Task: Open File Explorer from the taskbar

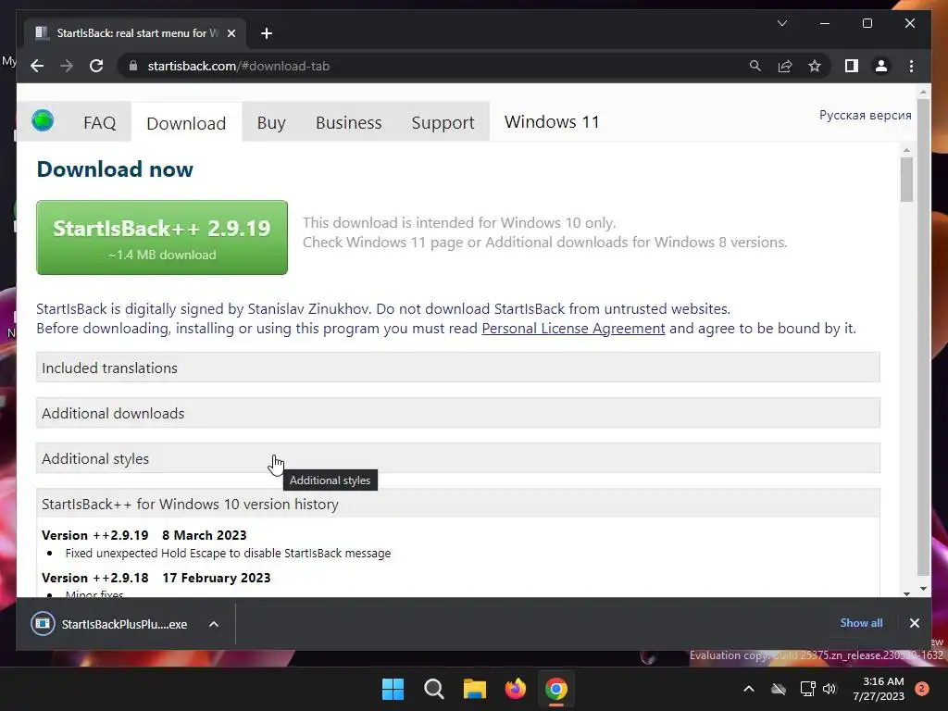Action: point(475,689)
